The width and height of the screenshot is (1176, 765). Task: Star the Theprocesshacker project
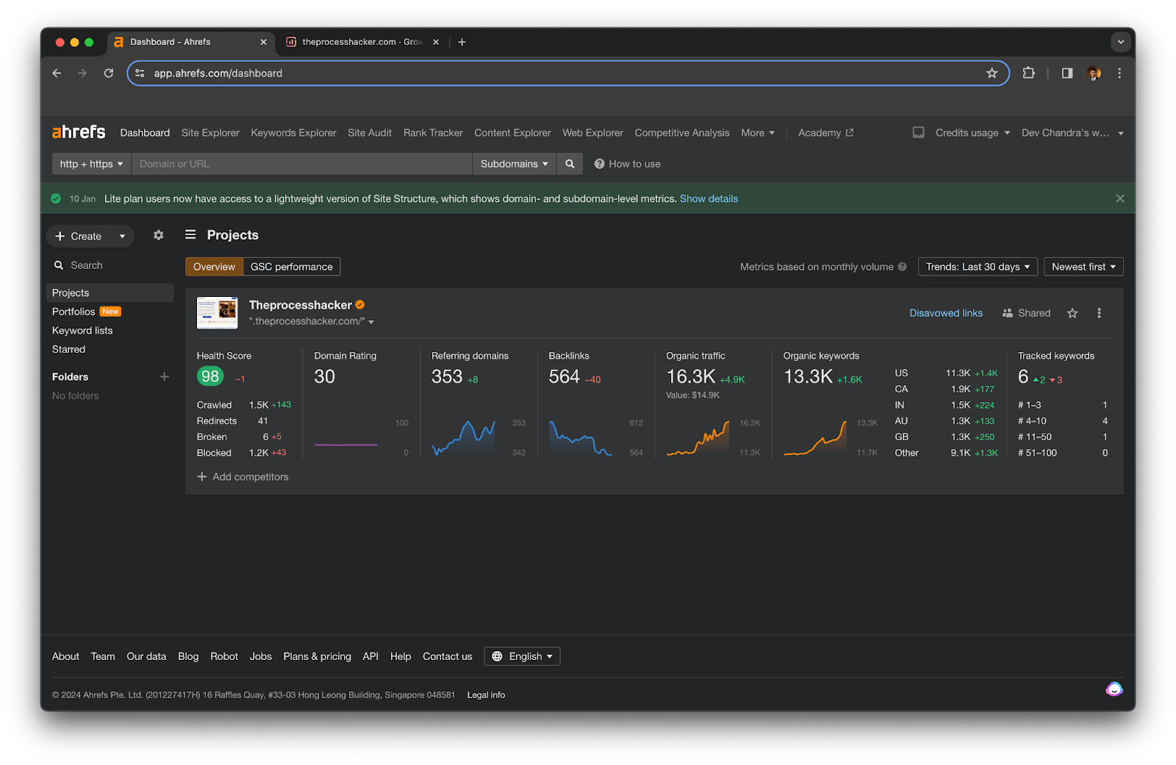tap(1072, 313)
